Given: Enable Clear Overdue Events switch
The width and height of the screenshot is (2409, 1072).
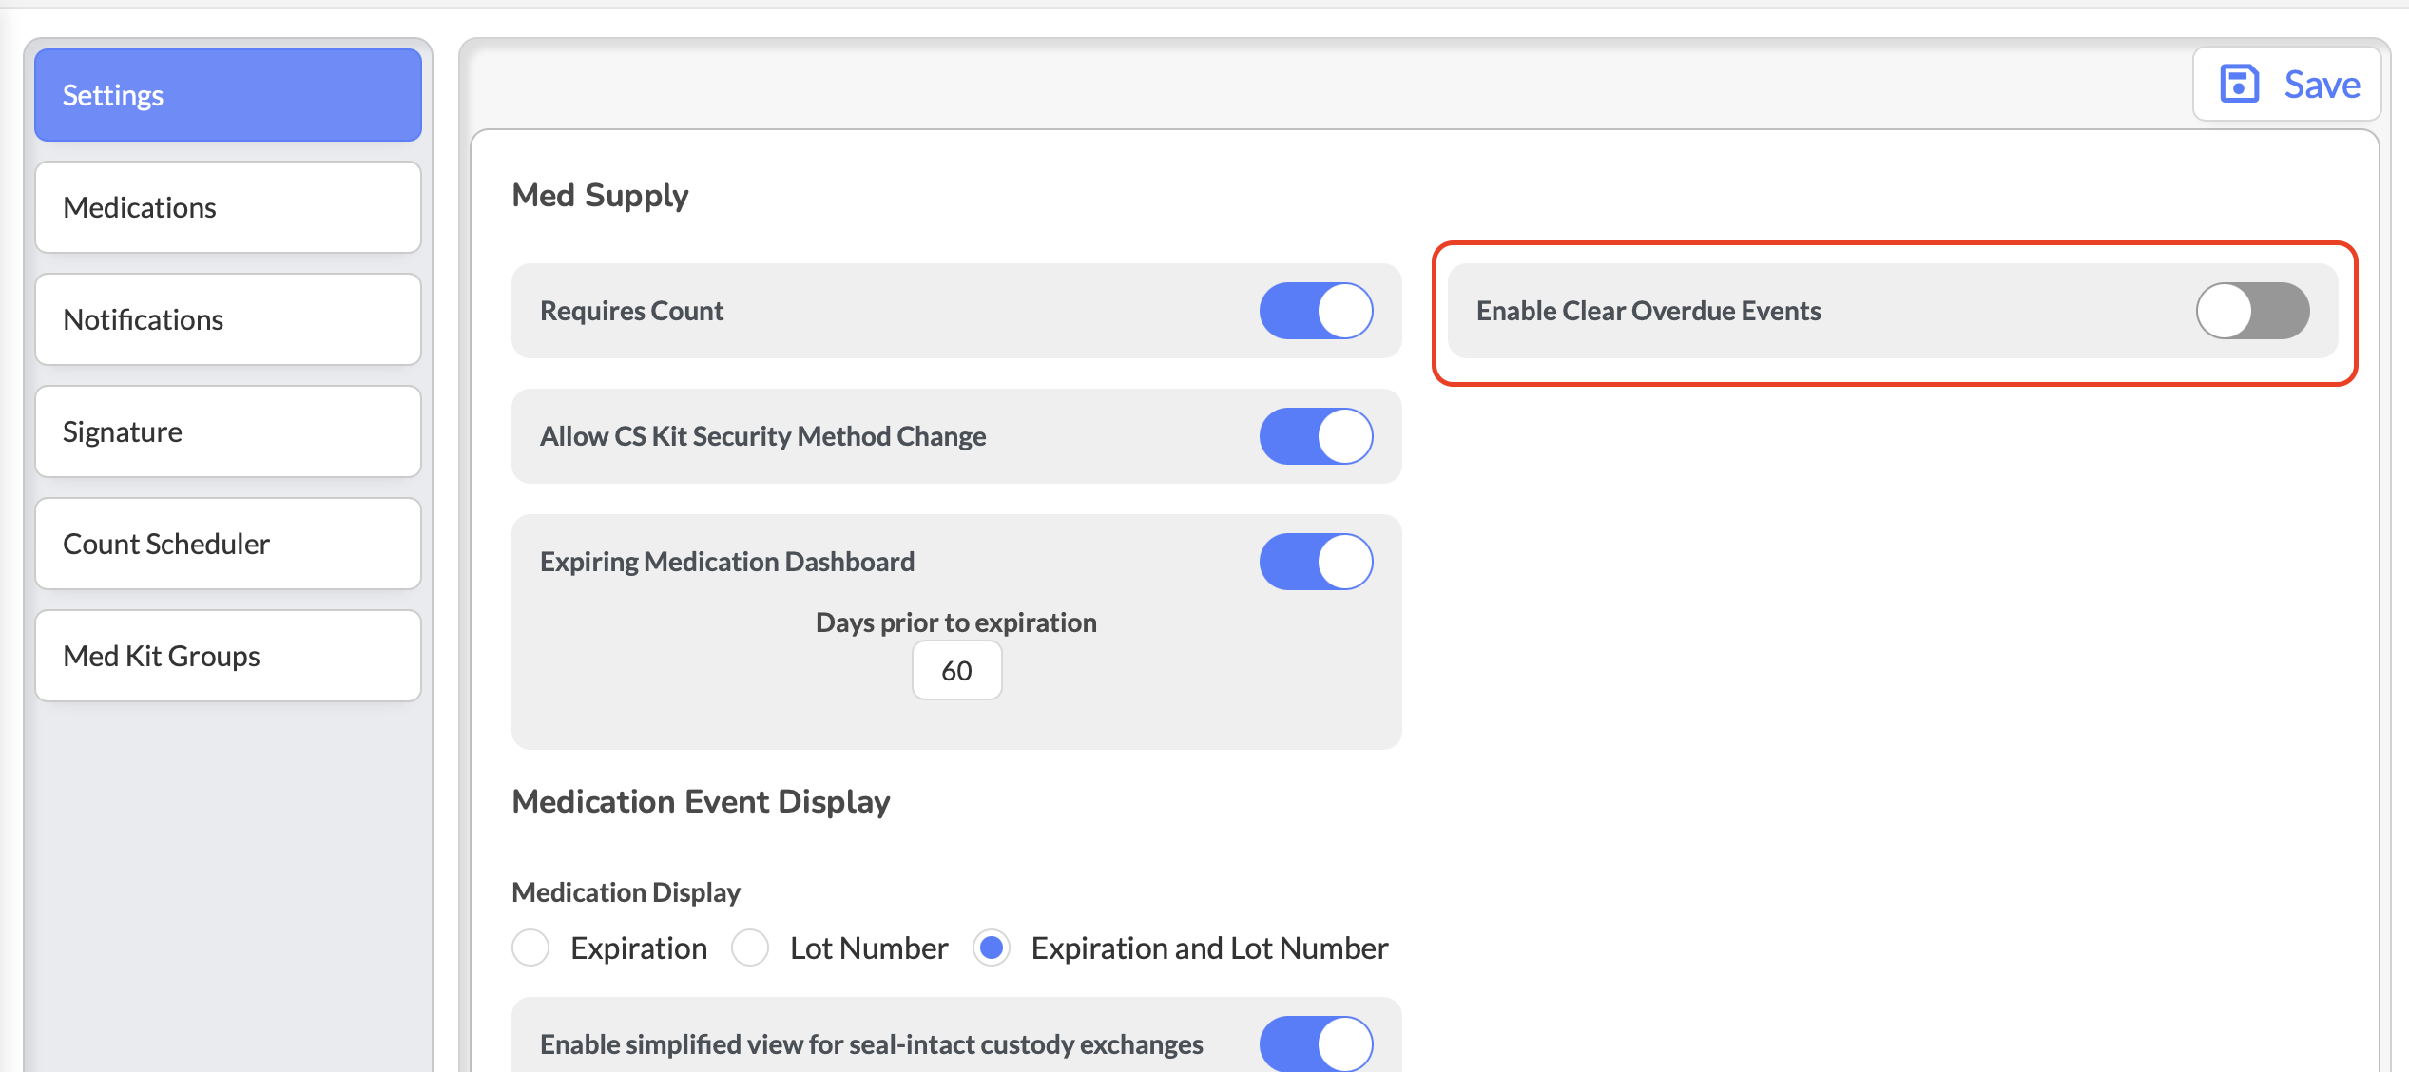Looking at the screenshot, I should (2251, 311).
